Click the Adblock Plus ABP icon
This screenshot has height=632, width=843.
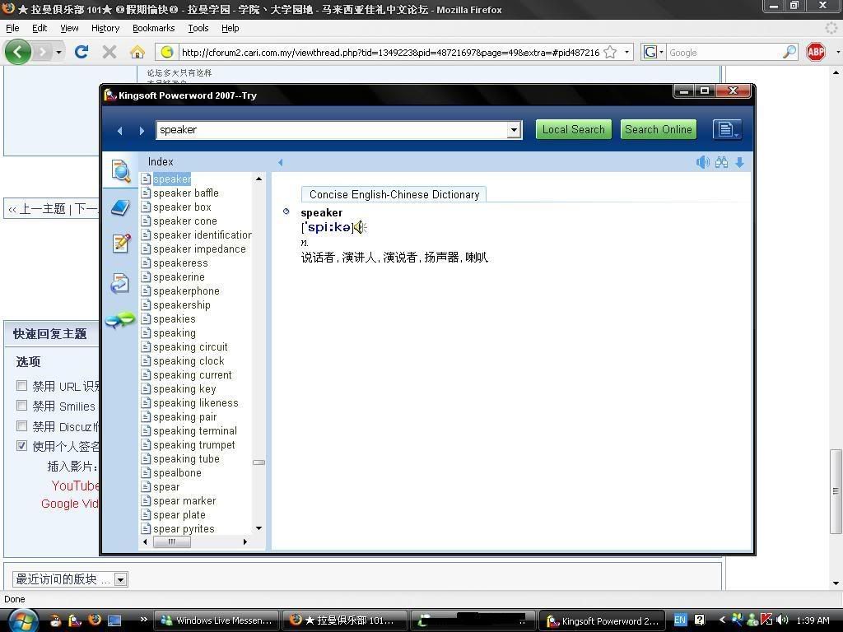[815, 52]
